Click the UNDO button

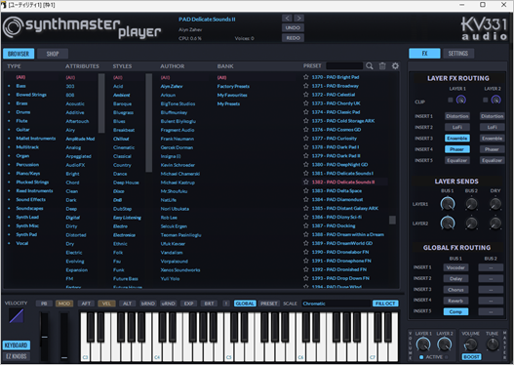click(x=293, y=28)
